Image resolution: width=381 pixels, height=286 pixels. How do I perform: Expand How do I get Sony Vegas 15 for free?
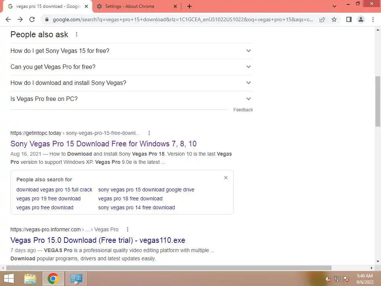pyautogui.click(x=132, y=51)
